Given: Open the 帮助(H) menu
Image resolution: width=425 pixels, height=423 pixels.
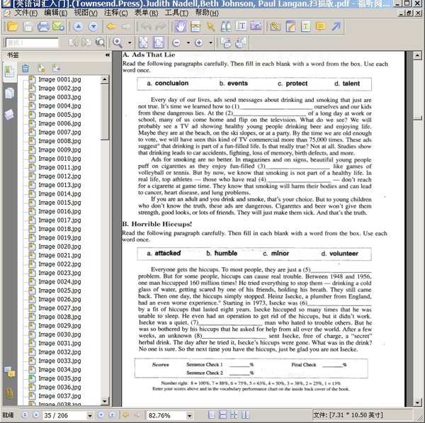Looking at the screenshot, I should [x=207, y=13].
